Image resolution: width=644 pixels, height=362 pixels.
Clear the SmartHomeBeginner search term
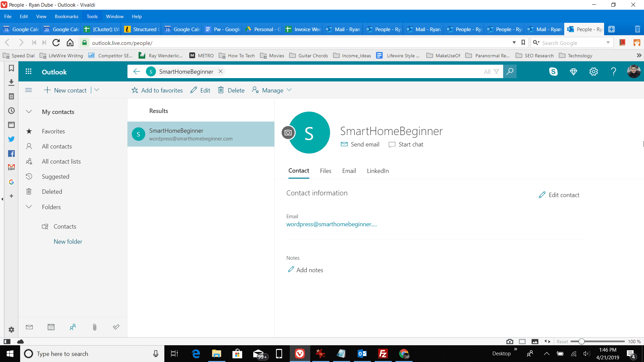coord(220,71)
